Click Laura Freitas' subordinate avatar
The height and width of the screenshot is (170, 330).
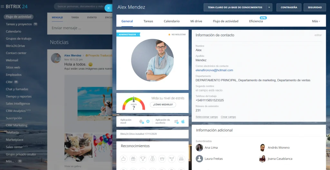tap(199, 159)
